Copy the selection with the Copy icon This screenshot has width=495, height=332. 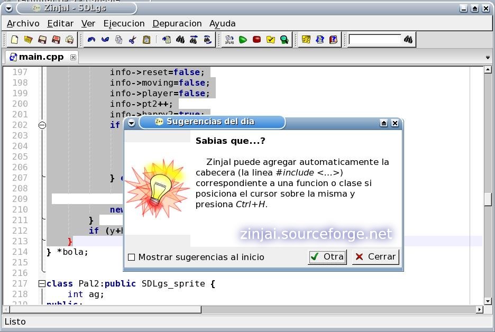(x=118, y=40)
